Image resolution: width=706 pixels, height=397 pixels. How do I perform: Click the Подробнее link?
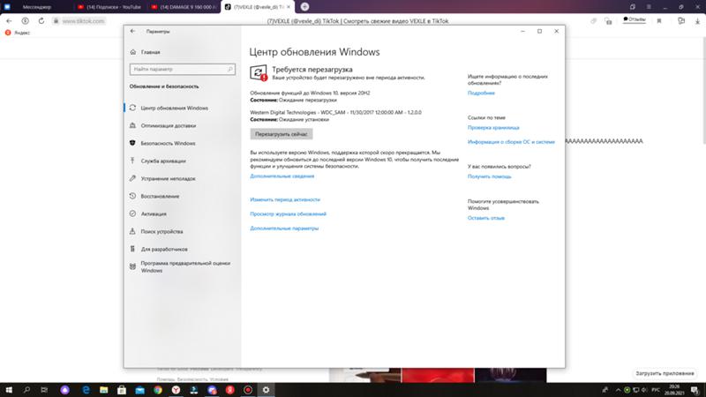481,93
